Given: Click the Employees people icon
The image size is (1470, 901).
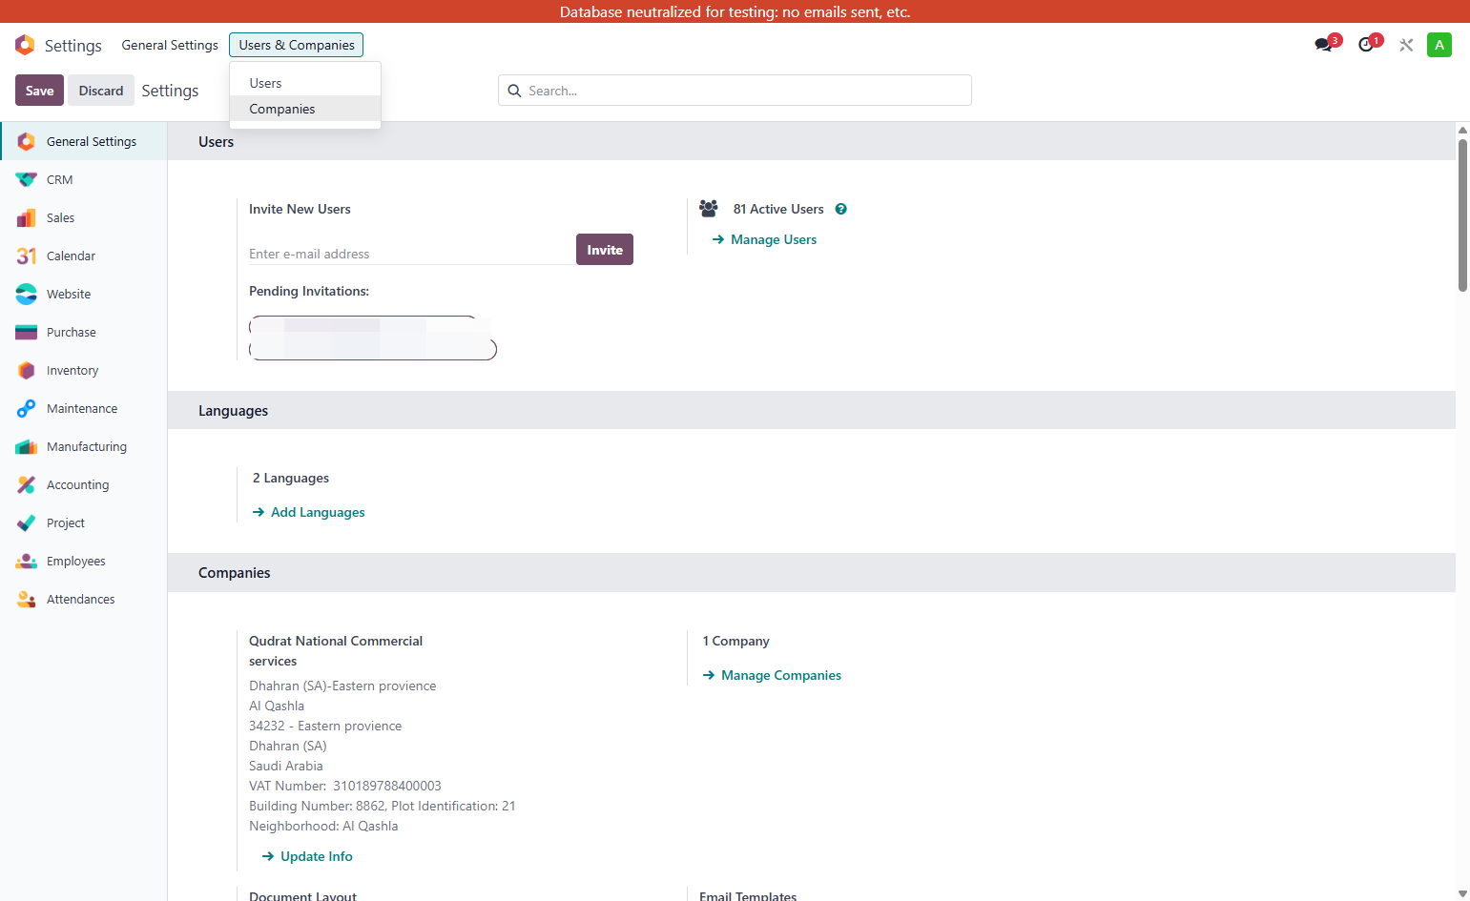Looking at the screenshot, I should [x=27, y=561].
